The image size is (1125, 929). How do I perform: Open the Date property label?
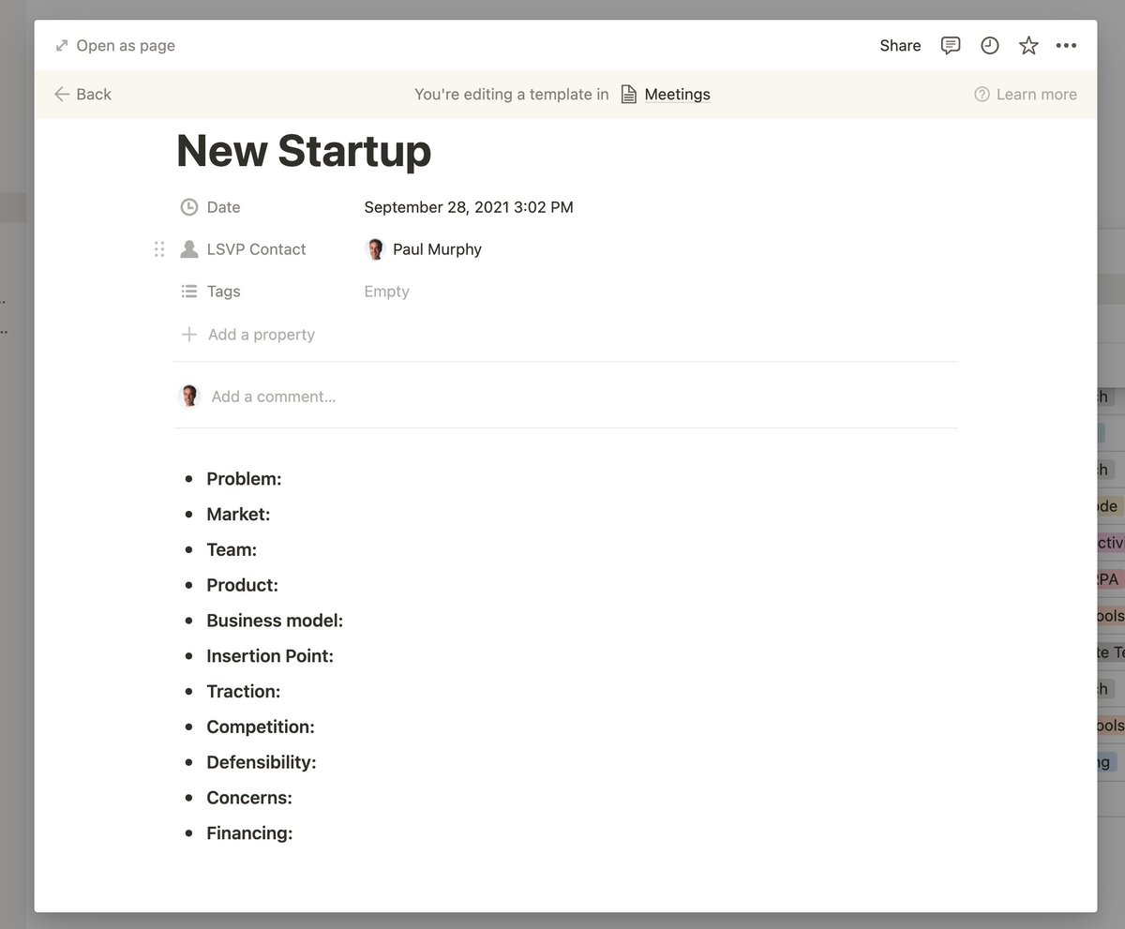tap(223, 207)
